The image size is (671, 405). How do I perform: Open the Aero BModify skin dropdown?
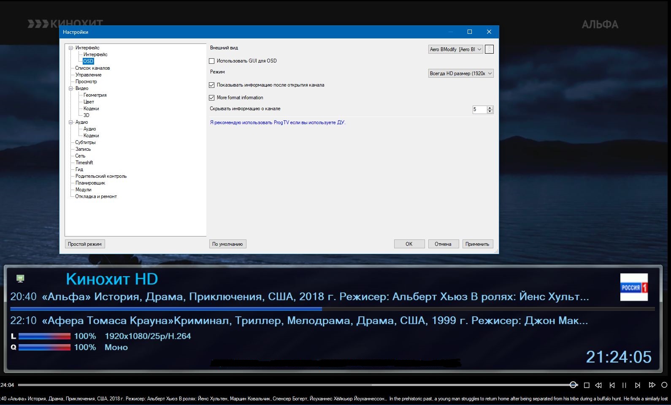pos(455,49)
